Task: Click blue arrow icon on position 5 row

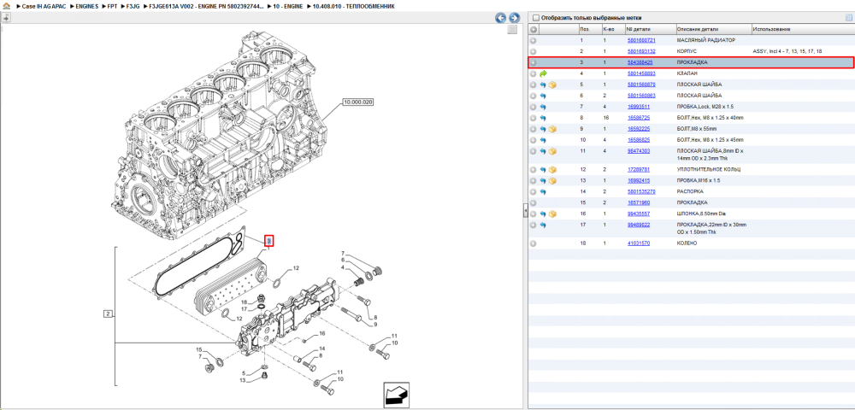Action: pyautogui.click(x=543, y=85)
